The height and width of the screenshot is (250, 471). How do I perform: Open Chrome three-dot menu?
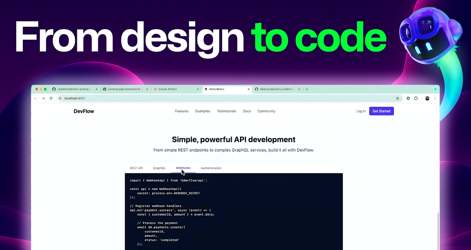coord(435,98)
